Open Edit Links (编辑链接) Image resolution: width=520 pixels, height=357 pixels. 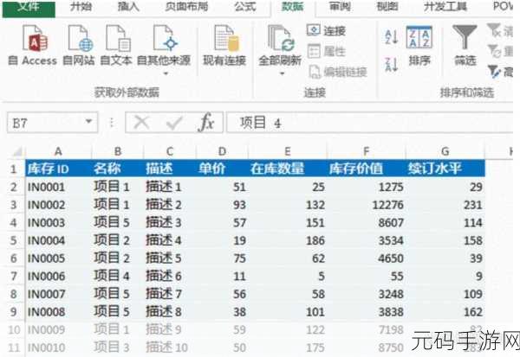point(338,72)
